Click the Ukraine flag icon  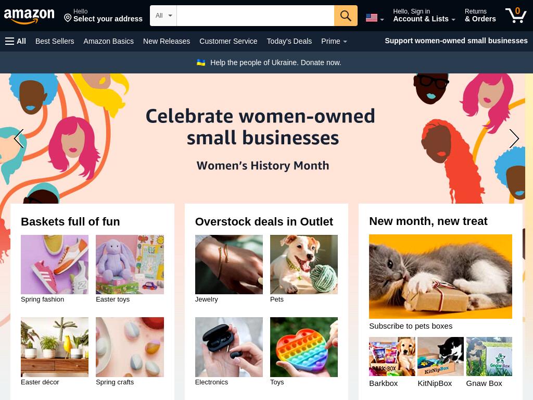(201, 63)
